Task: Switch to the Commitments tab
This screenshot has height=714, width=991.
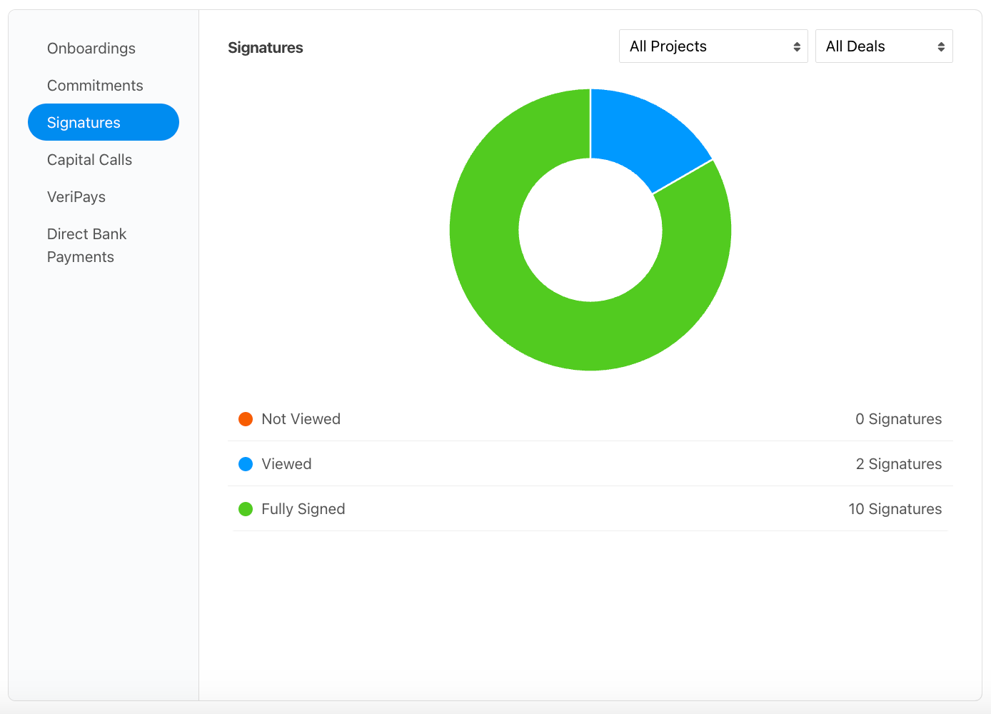Action: [95, 85]
